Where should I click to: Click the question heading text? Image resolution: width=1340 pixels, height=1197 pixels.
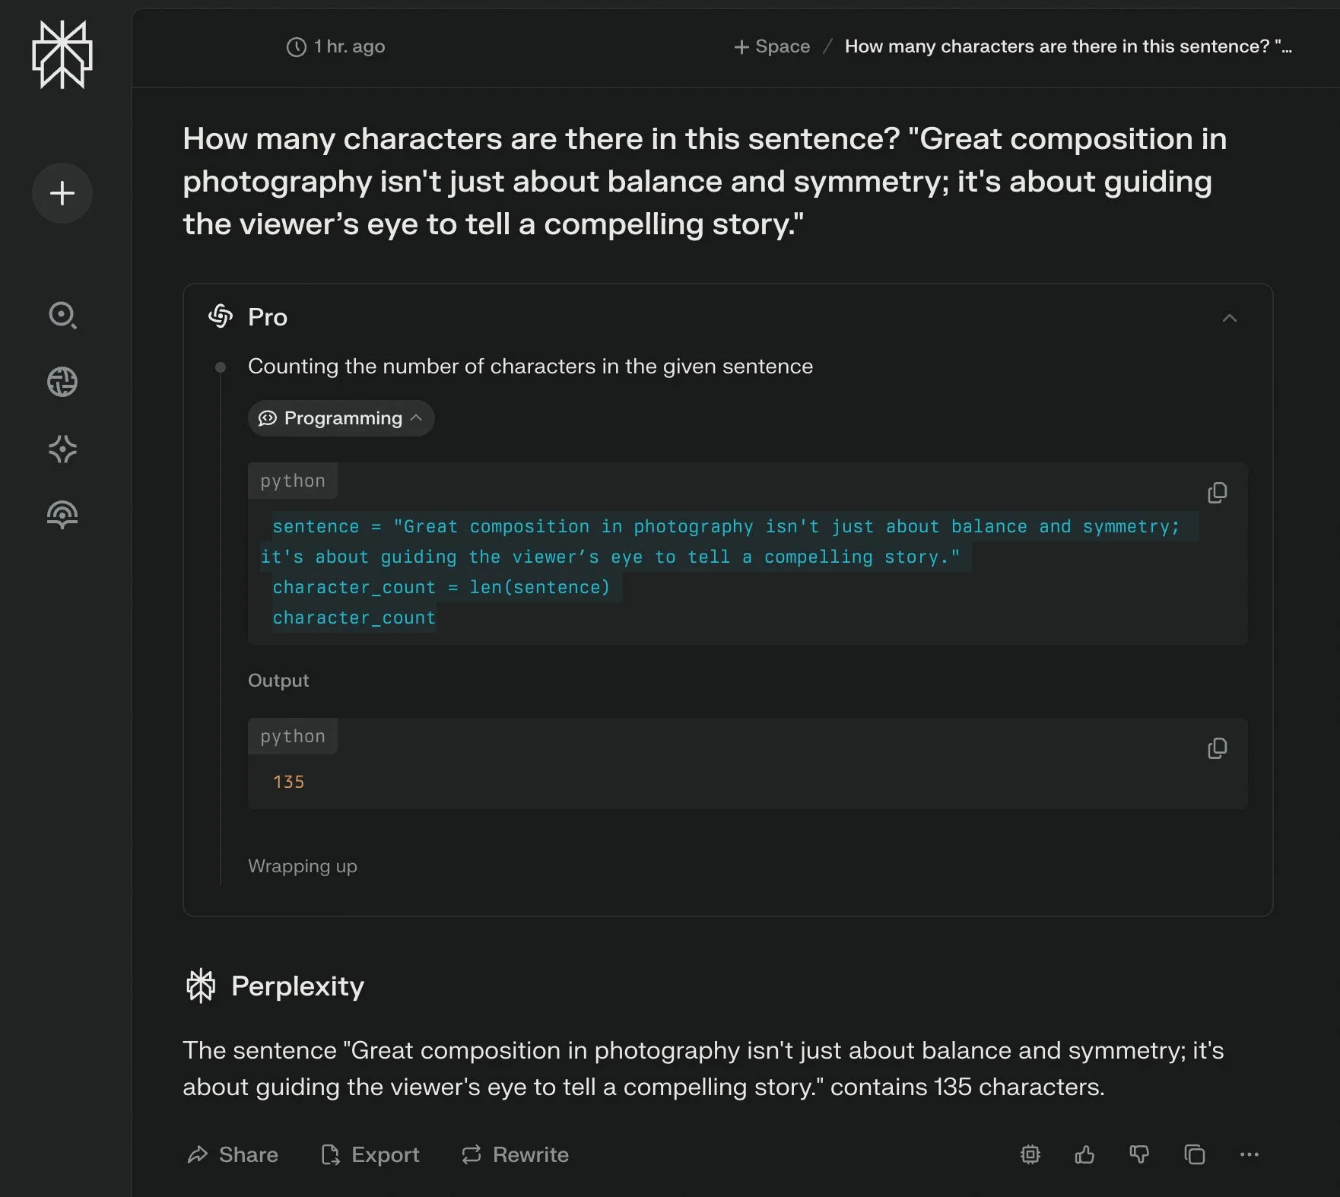(704, 181)
